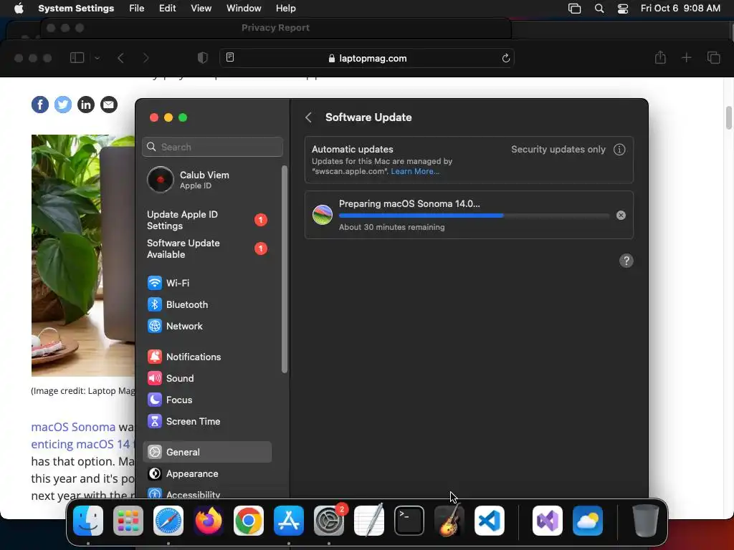The height and width of the screenshot is (550, 734).
Task: Open the Edit menu
Action: click(167, 9)
